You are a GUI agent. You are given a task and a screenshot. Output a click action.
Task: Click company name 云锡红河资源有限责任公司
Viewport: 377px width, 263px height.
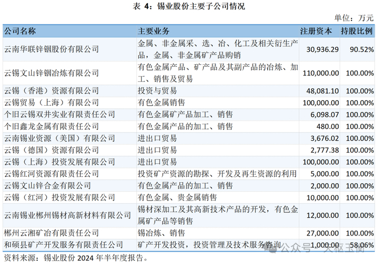click(x=52, y=174)
